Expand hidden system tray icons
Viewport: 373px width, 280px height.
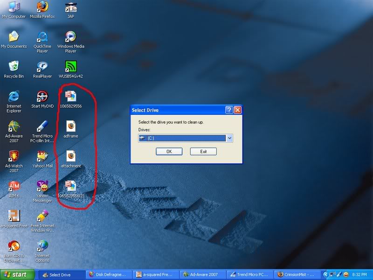pyautogui.click(x=325, y=275)
